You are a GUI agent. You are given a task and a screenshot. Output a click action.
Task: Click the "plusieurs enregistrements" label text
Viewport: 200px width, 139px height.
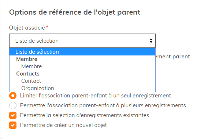click(x=153, y=105)
